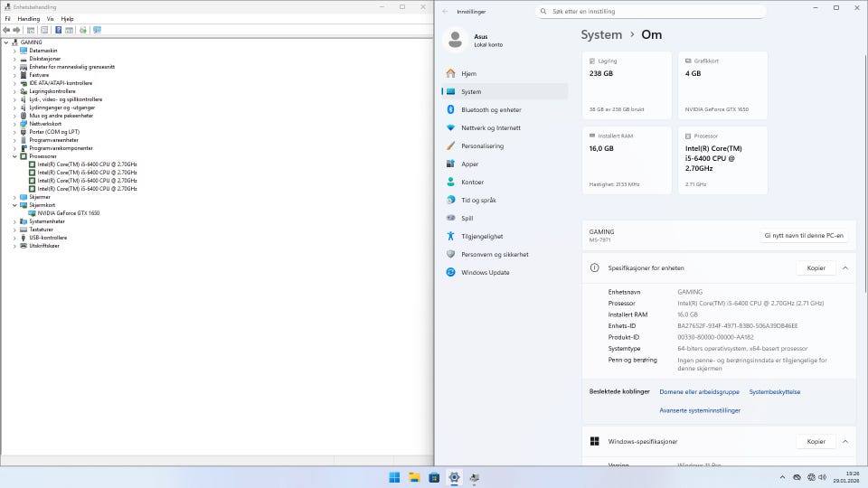Click Kopier next to Spesifikasjoner for enheten

tap(816, 267)
